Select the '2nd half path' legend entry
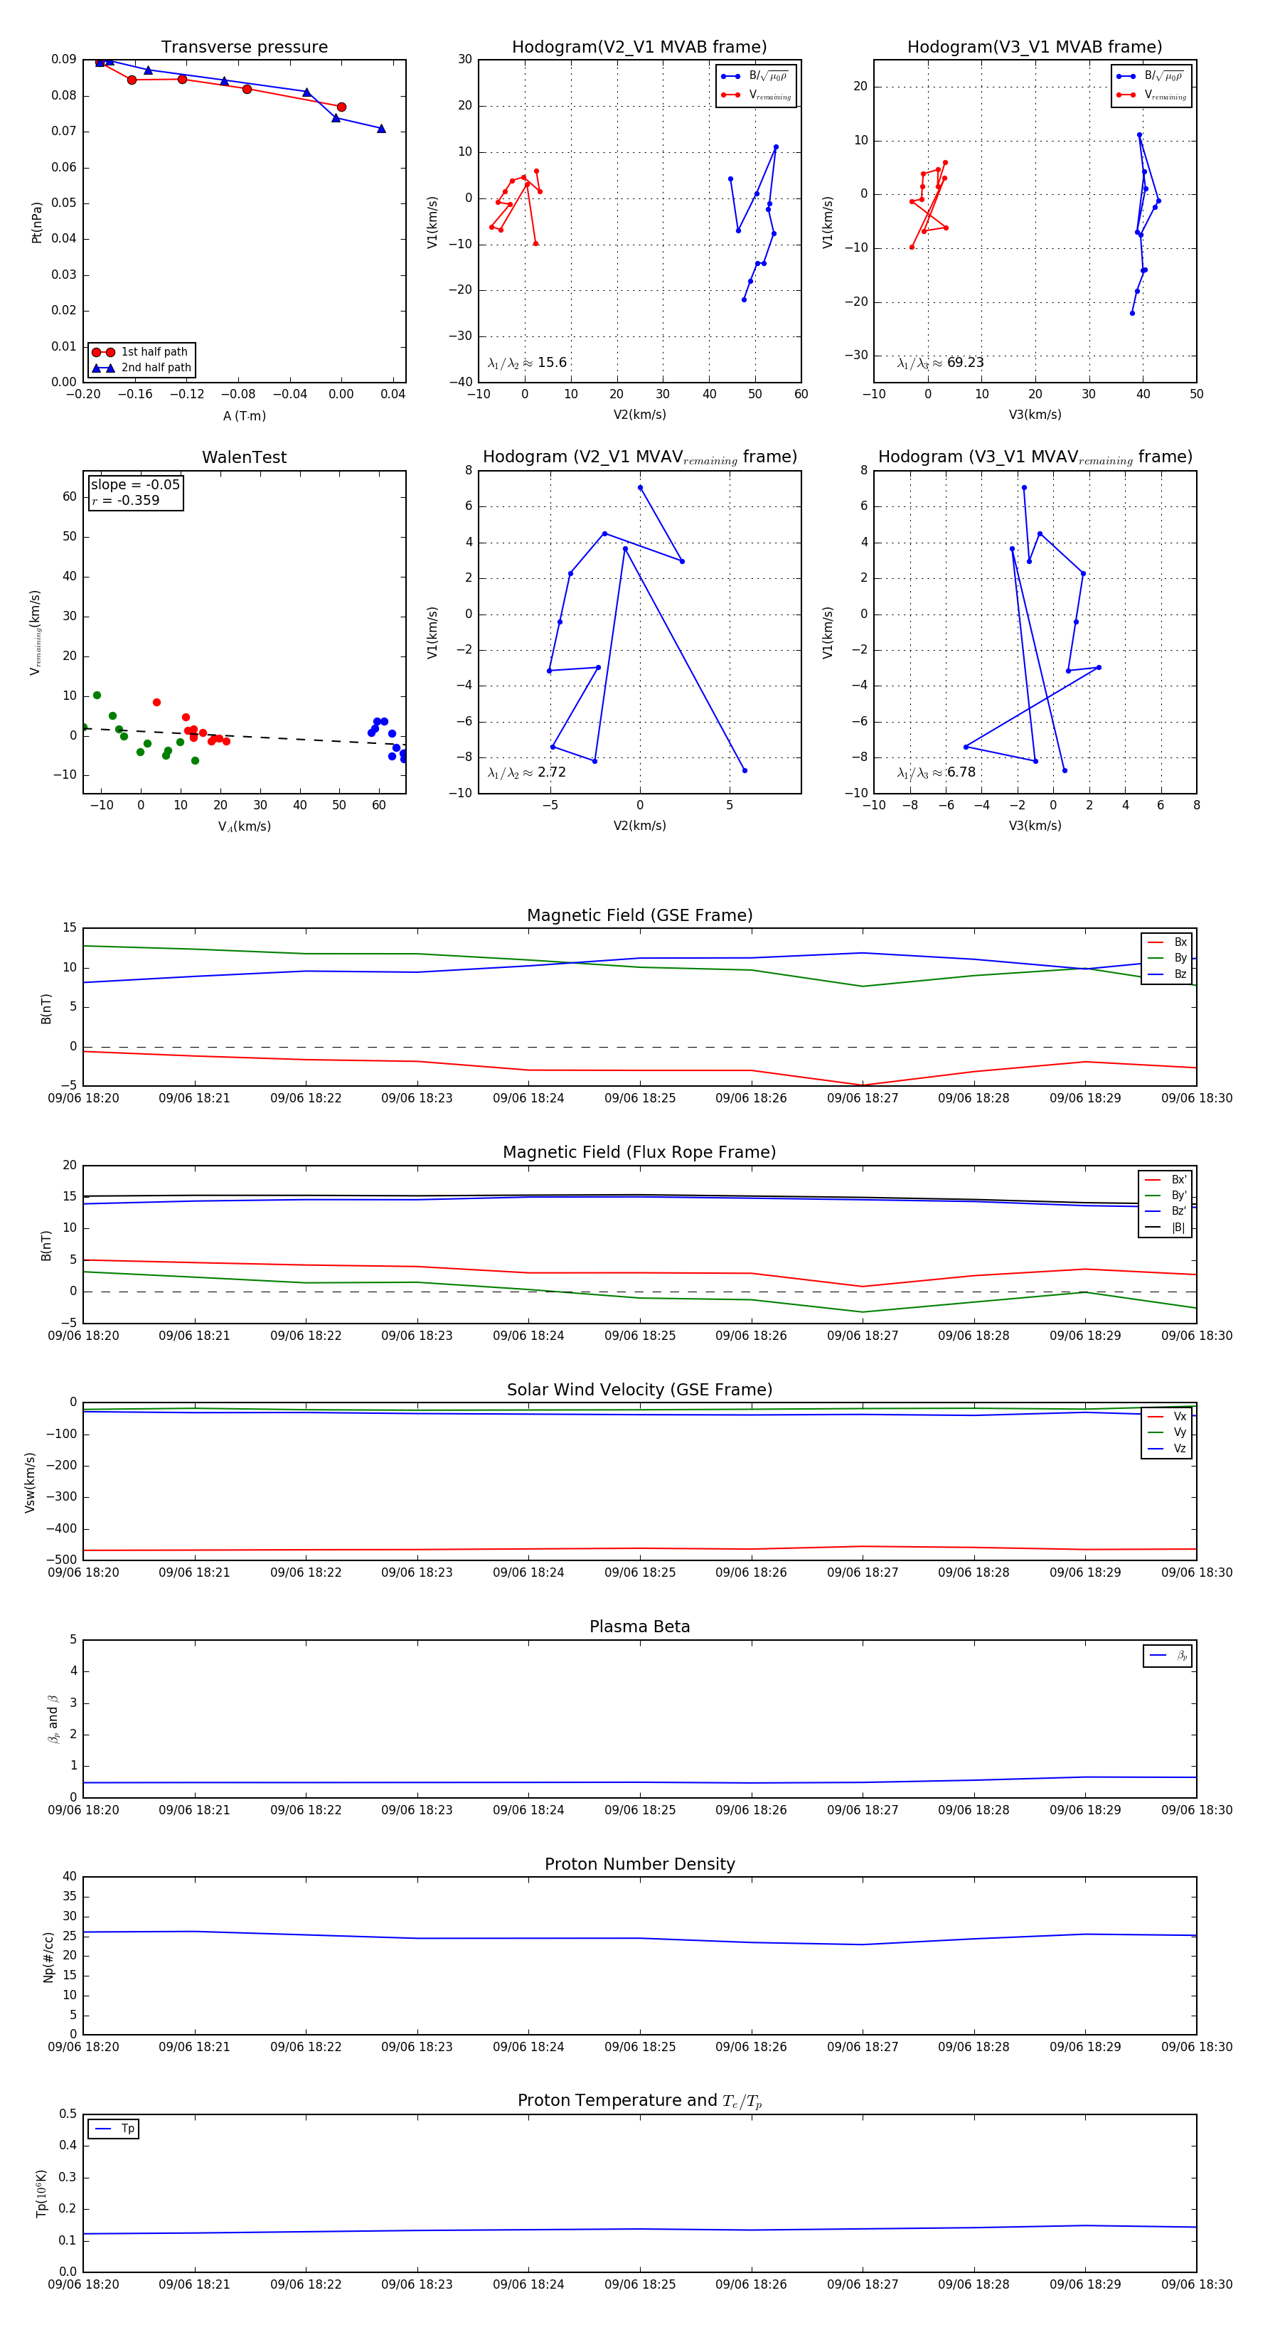 (x=142, y=368)
